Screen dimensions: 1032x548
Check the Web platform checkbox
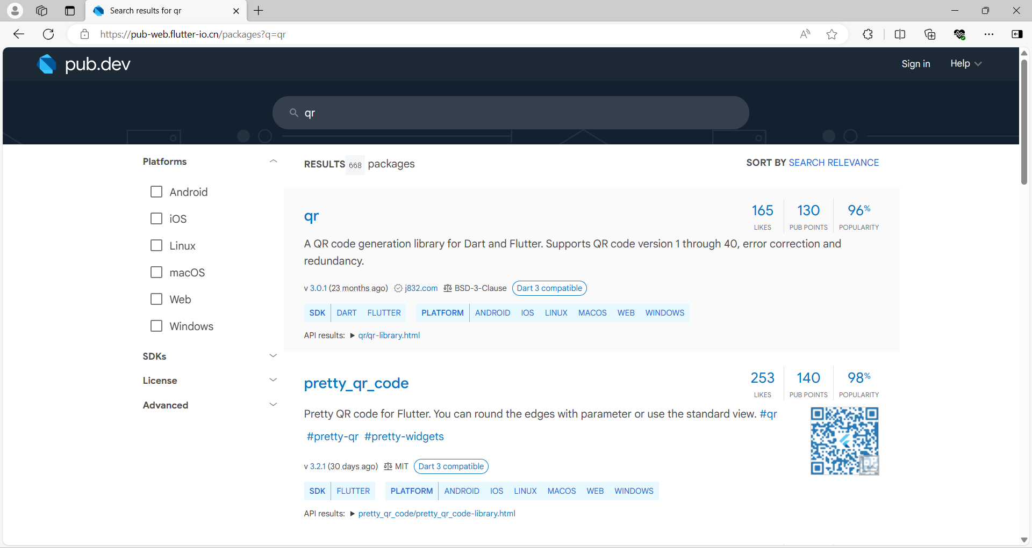pyautogui.click(x=156, y=299)
